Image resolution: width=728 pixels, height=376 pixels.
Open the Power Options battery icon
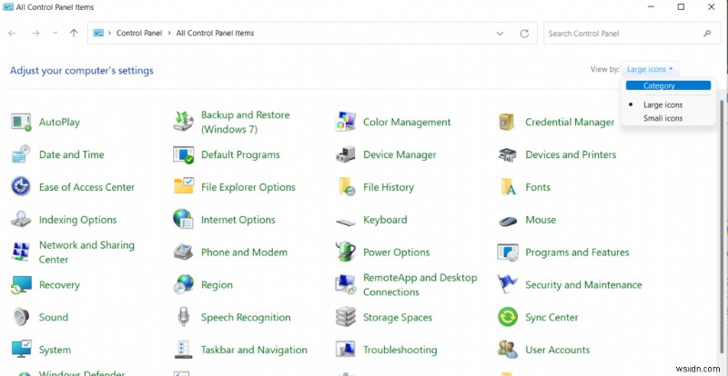[346, 252]
